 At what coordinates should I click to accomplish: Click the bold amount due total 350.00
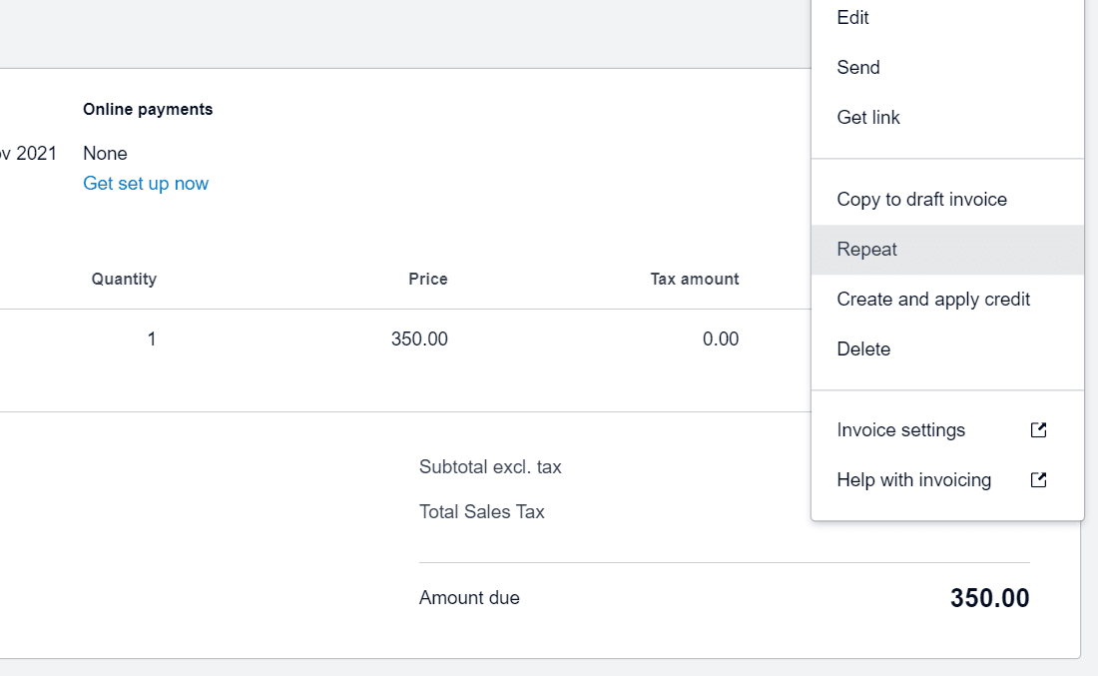click(989, 598)
